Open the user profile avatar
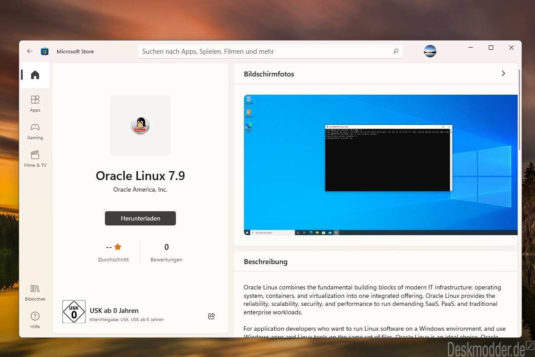535x357 pixels. click(430, 51)
